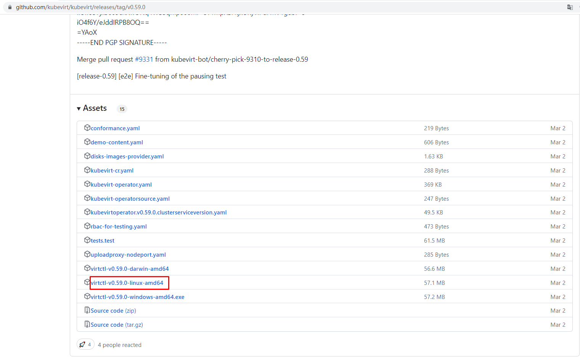Download rbac-for-testing.yaml
Screen dimensions: 580x358
[119, 227]
